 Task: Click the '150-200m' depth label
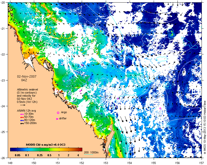point(30,123)
